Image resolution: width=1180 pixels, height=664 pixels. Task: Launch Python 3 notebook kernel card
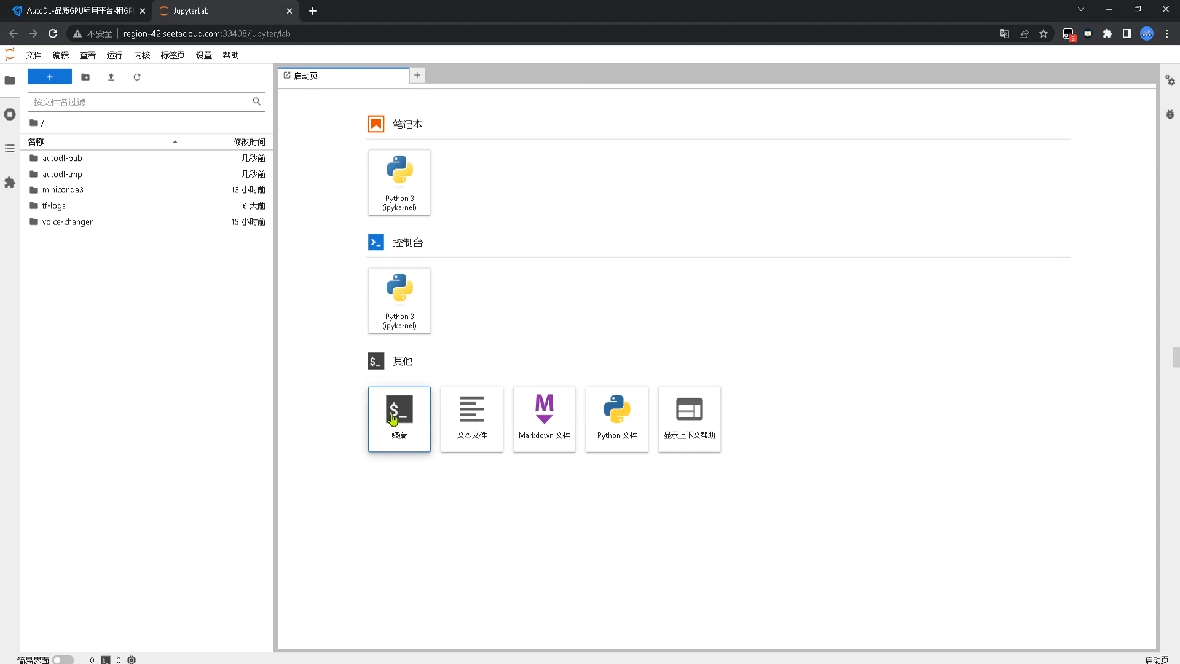pos(399,183)
